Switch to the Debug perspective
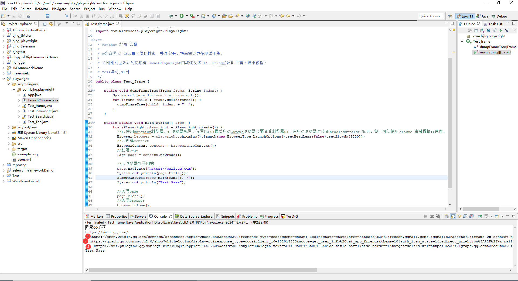Image resolution: width=518 pixels, height=281 pixels. pyautogui.click(x=499, y=16)
